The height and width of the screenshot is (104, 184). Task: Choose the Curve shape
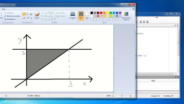pos(46,13)
